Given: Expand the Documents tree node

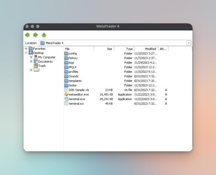Looking at the screenshot, I should [31, 62].
